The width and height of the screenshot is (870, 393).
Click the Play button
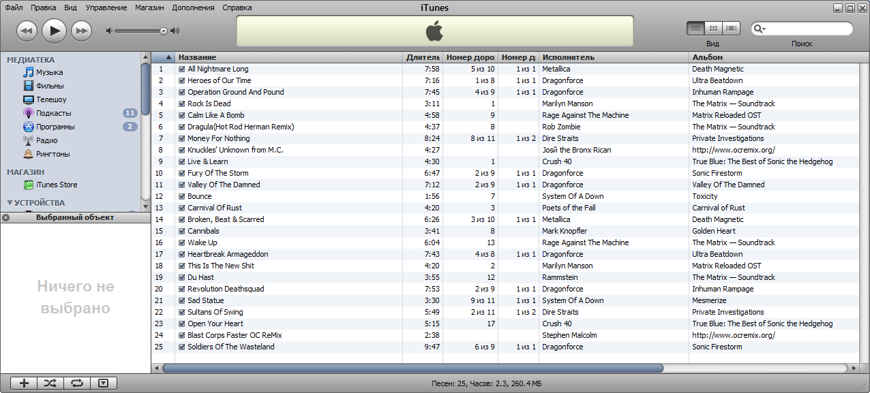click(x=55, y=30)
